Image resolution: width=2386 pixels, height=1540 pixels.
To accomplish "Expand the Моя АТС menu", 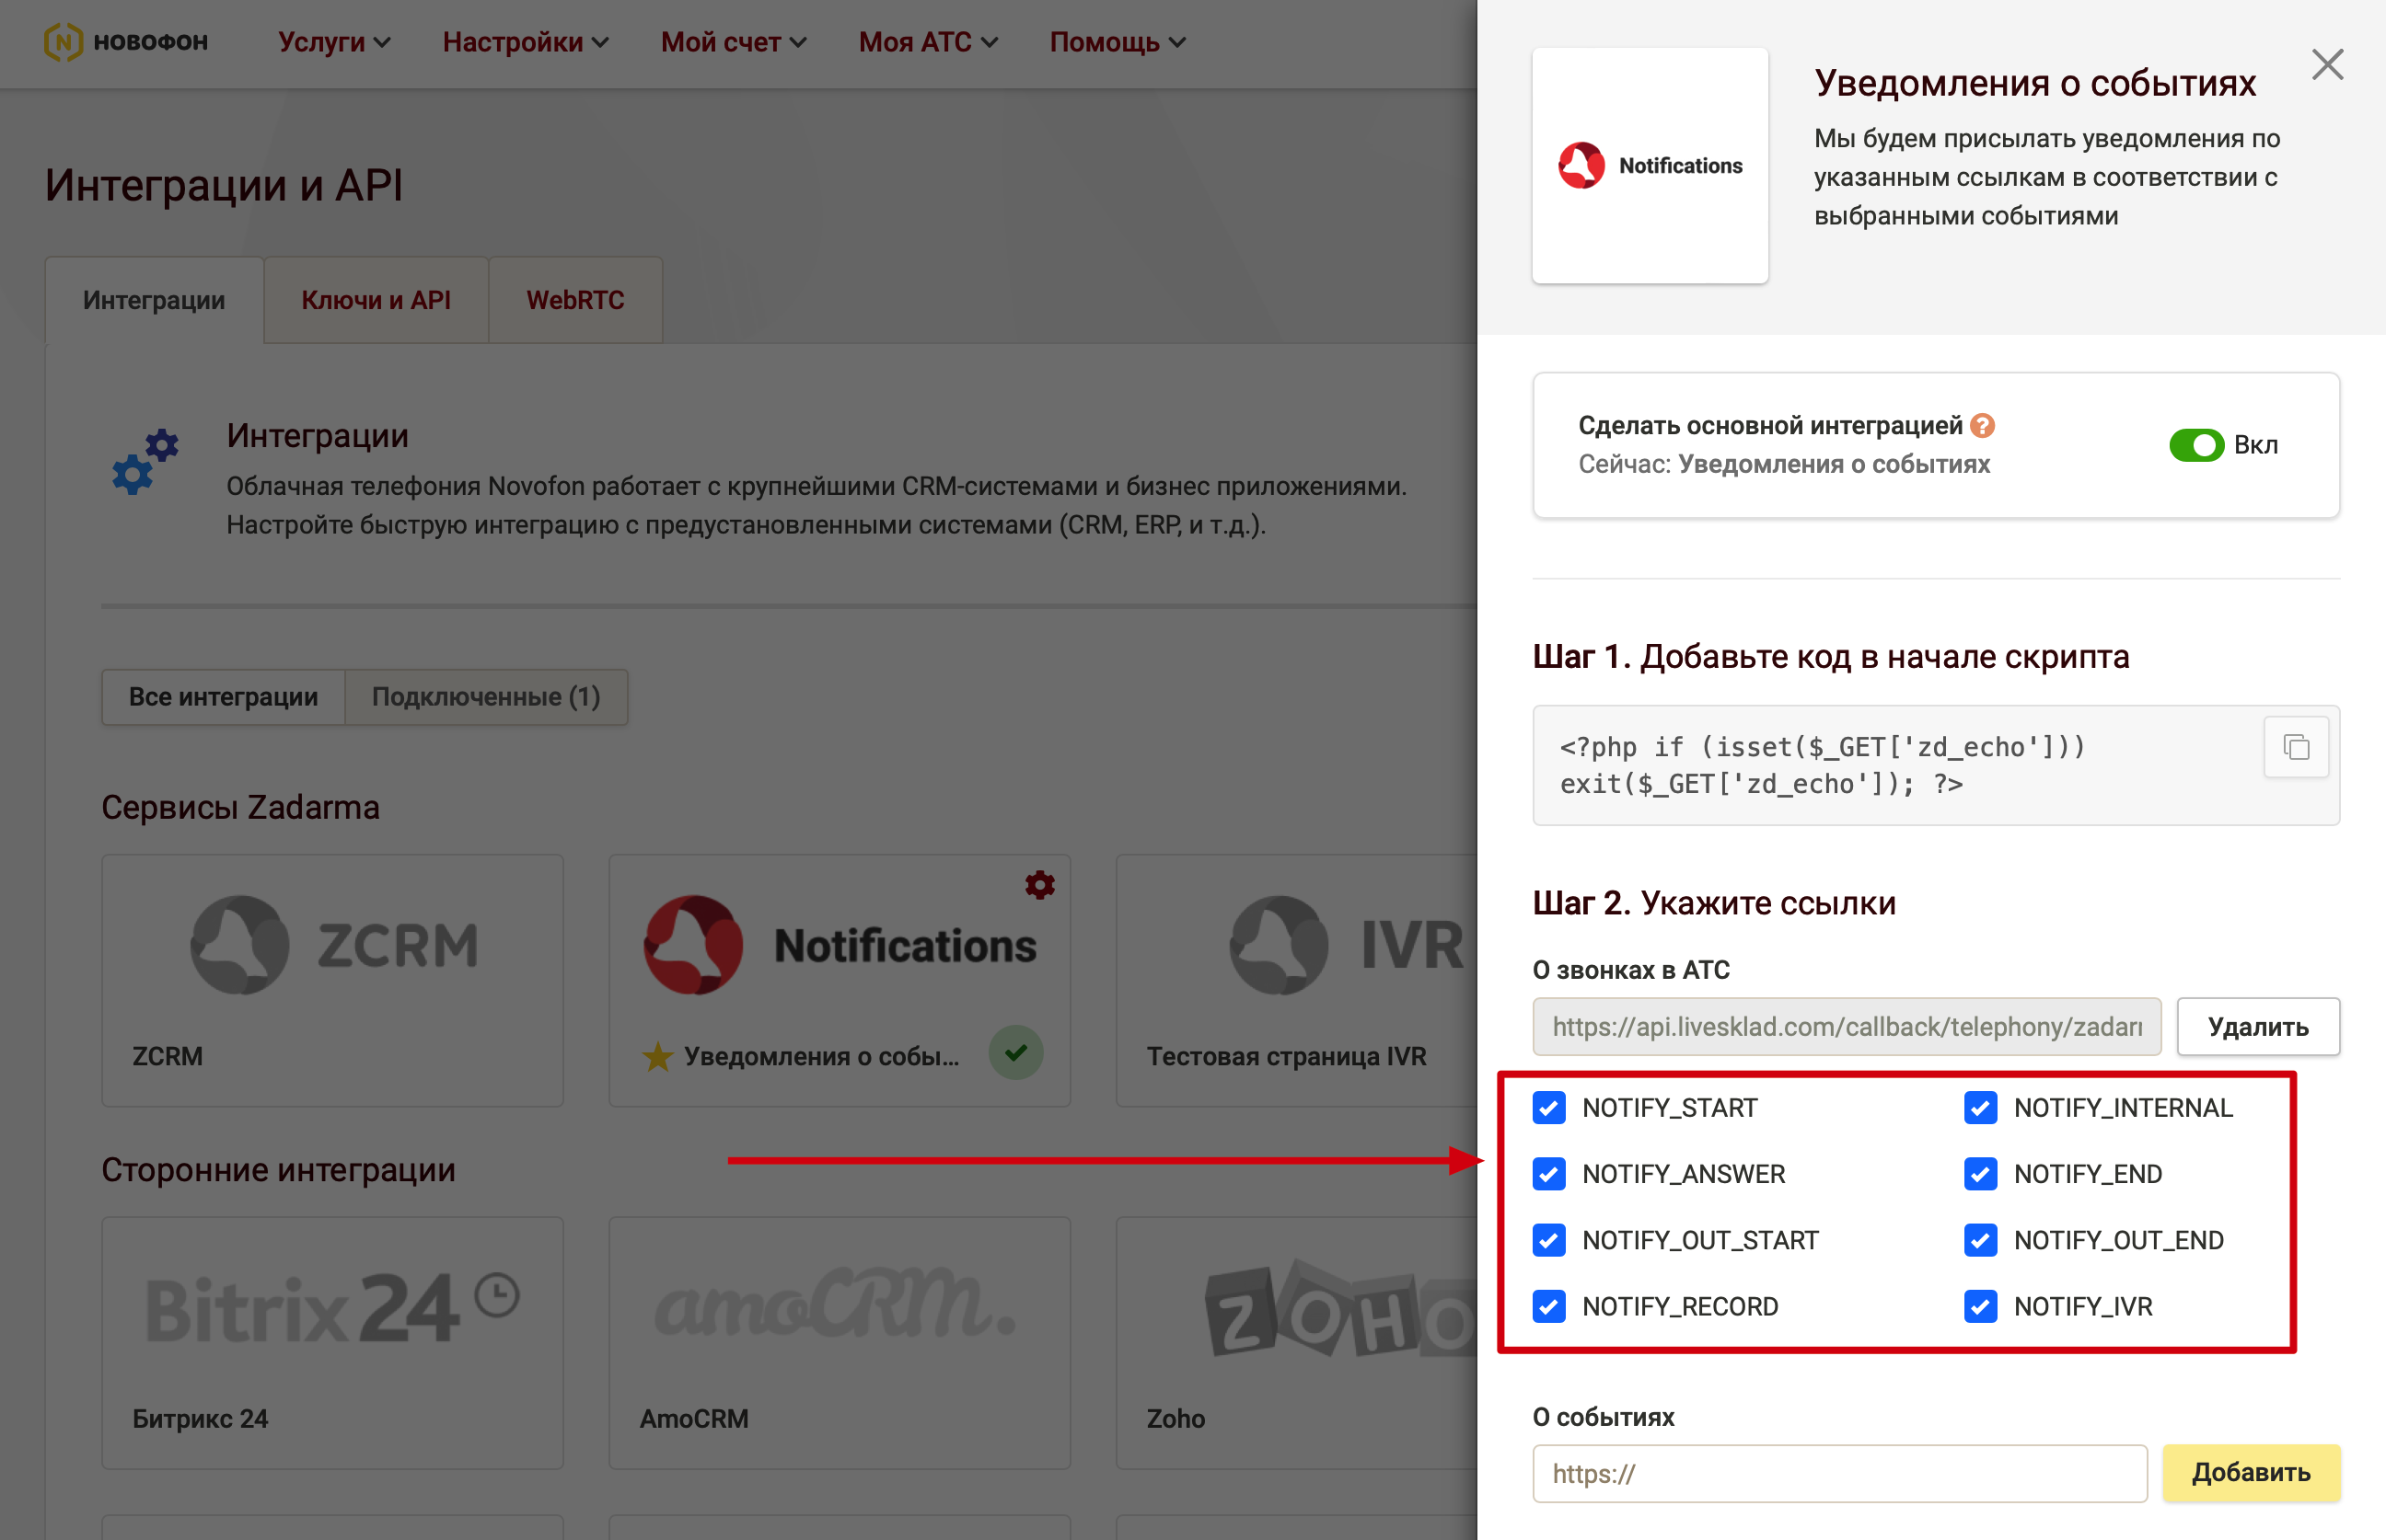I will tap(927, 42).
